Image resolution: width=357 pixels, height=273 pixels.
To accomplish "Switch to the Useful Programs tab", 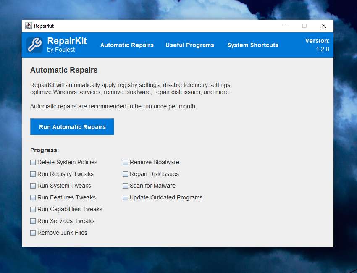I will click(190, 45).
